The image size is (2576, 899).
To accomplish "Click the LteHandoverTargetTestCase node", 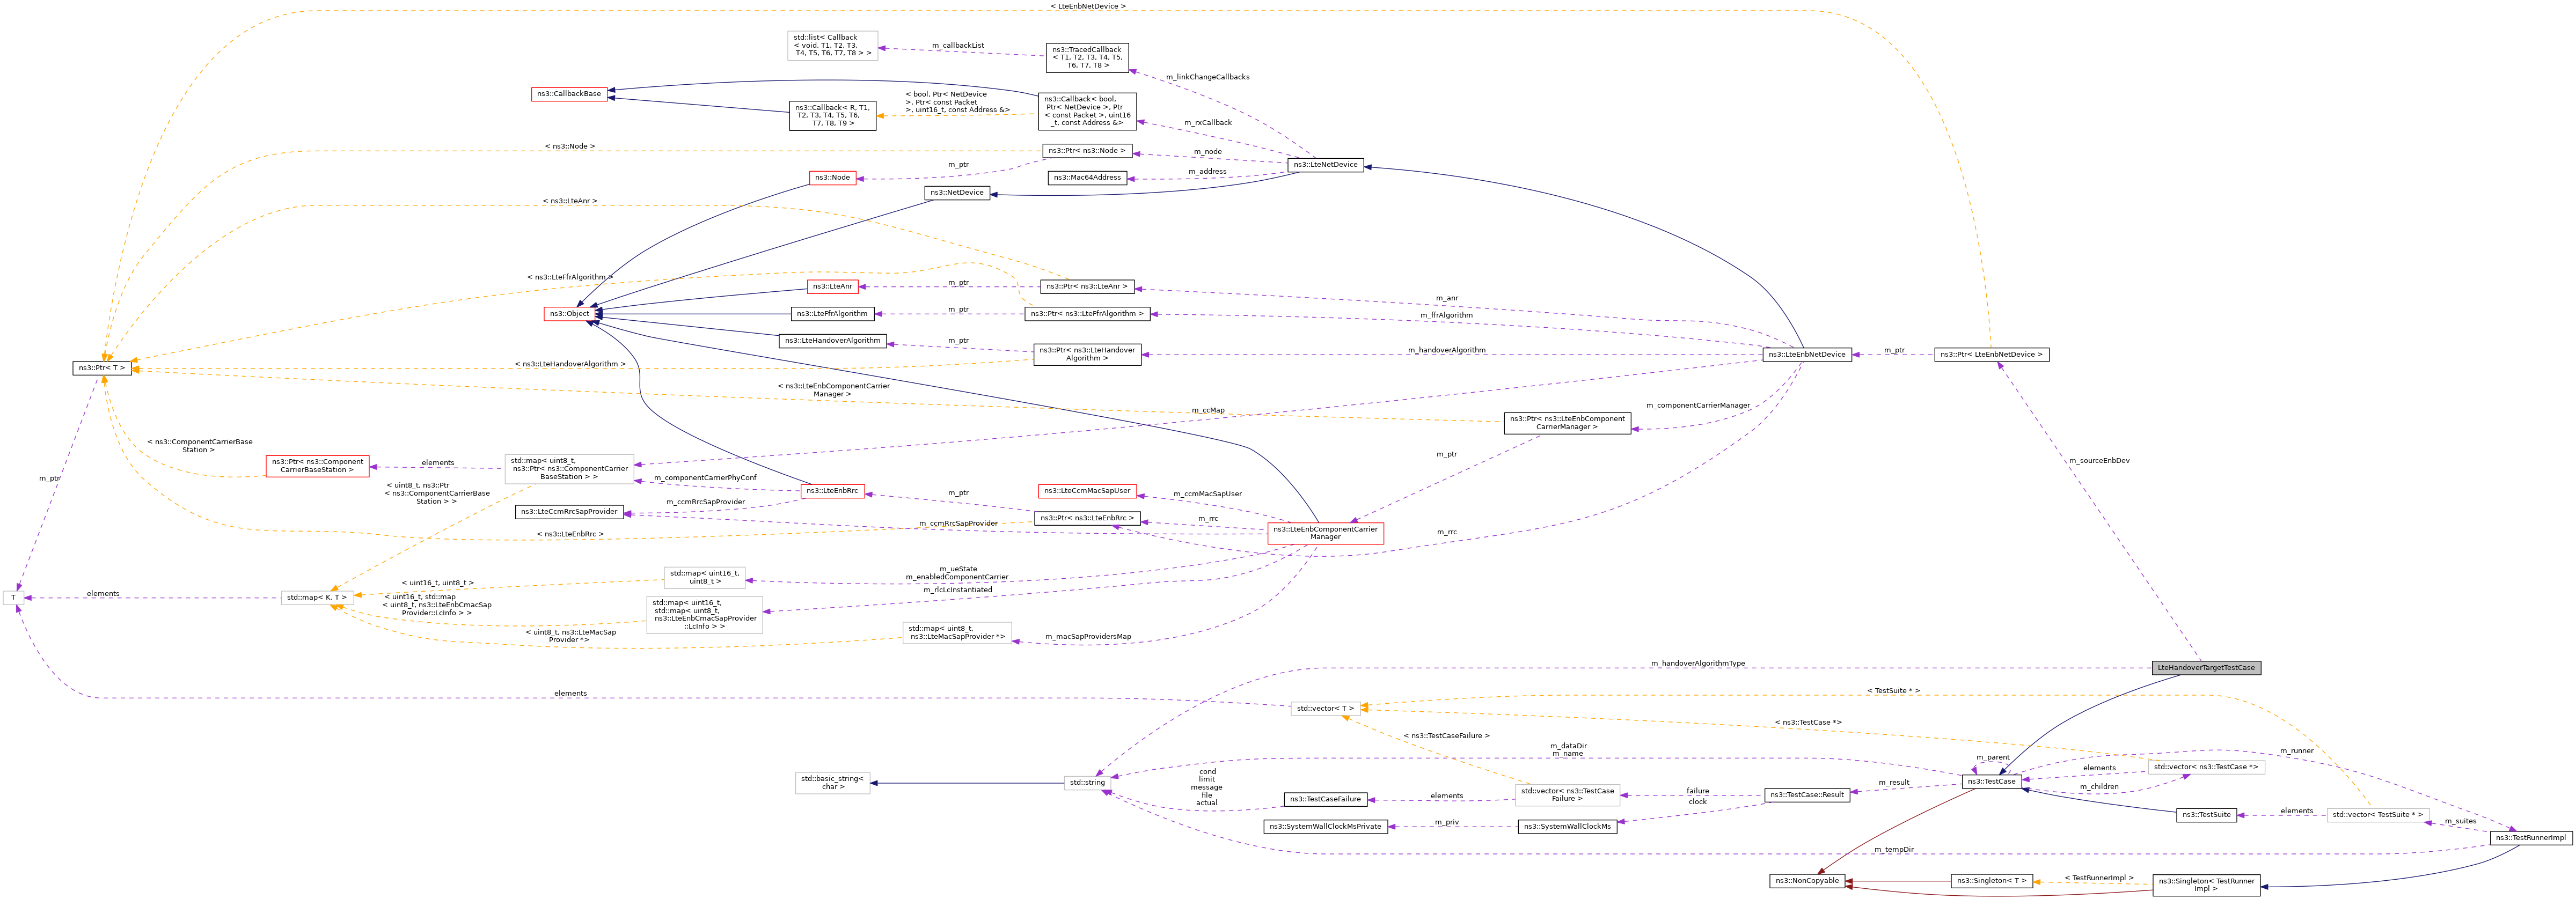I will (x=2205, y=667).
